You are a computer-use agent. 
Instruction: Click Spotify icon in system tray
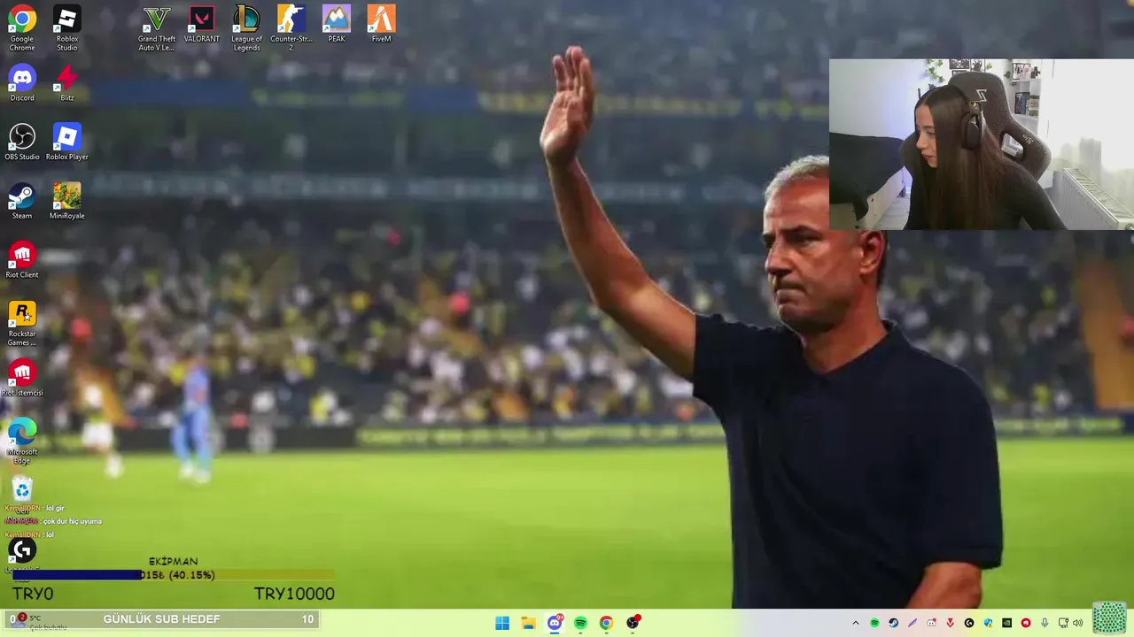(x=874, y=623)
